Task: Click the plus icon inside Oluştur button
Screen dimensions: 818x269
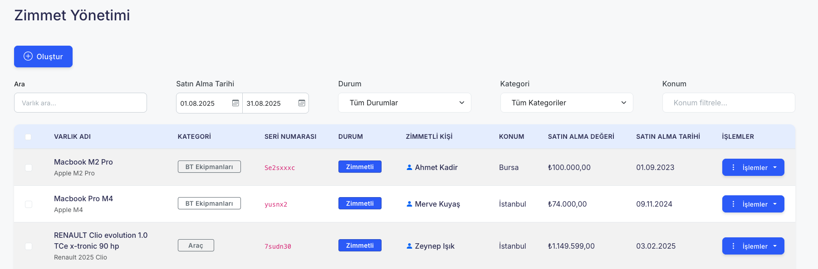Action: tap(28, 56)
